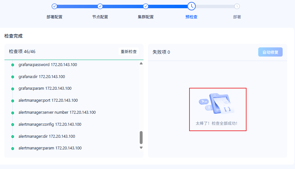The image size is (295, 169).
Task: Click the 部署配置 step checkmark icon
Action: [x=55, y=6]
